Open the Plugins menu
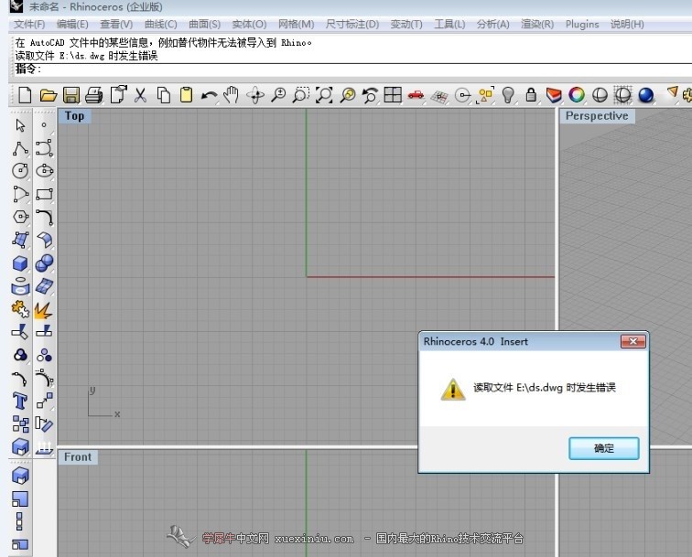 pos(582,25)
